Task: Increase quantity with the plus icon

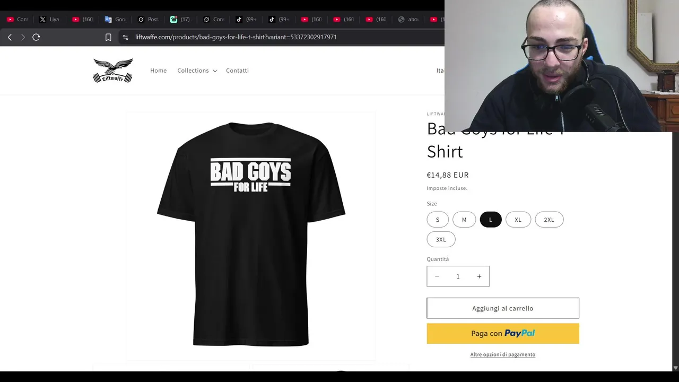Action: 479,276
